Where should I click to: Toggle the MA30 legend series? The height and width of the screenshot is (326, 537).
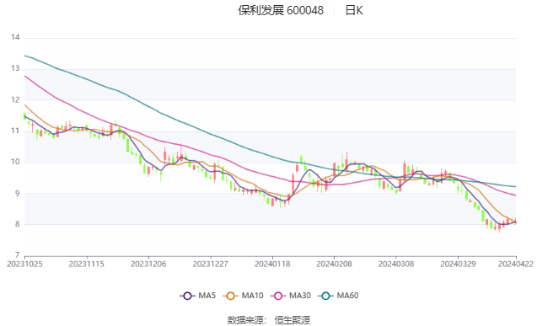tap(290, 296)
